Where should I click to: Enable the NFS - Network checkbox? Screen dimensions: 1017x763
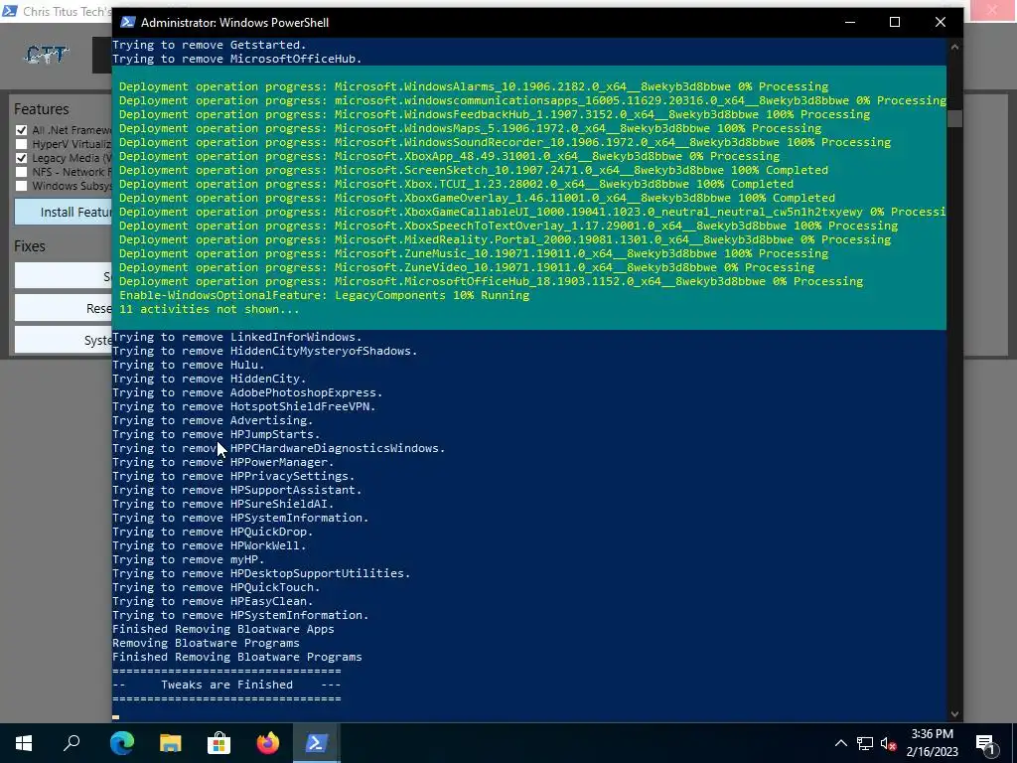[22, 172]
